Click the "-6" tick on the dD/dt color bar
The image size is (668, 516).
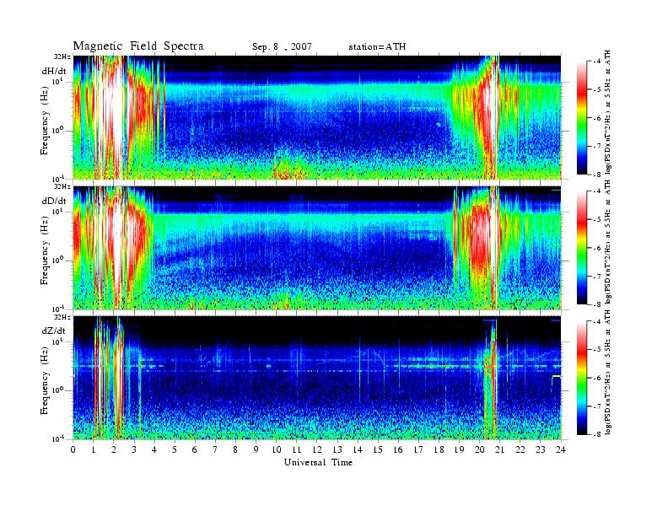[x=597, y=248]
